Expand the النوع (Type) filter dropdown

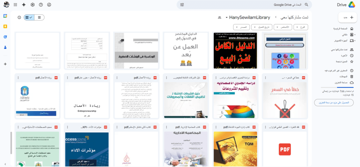pyautogui.click(x=301, y=27)
